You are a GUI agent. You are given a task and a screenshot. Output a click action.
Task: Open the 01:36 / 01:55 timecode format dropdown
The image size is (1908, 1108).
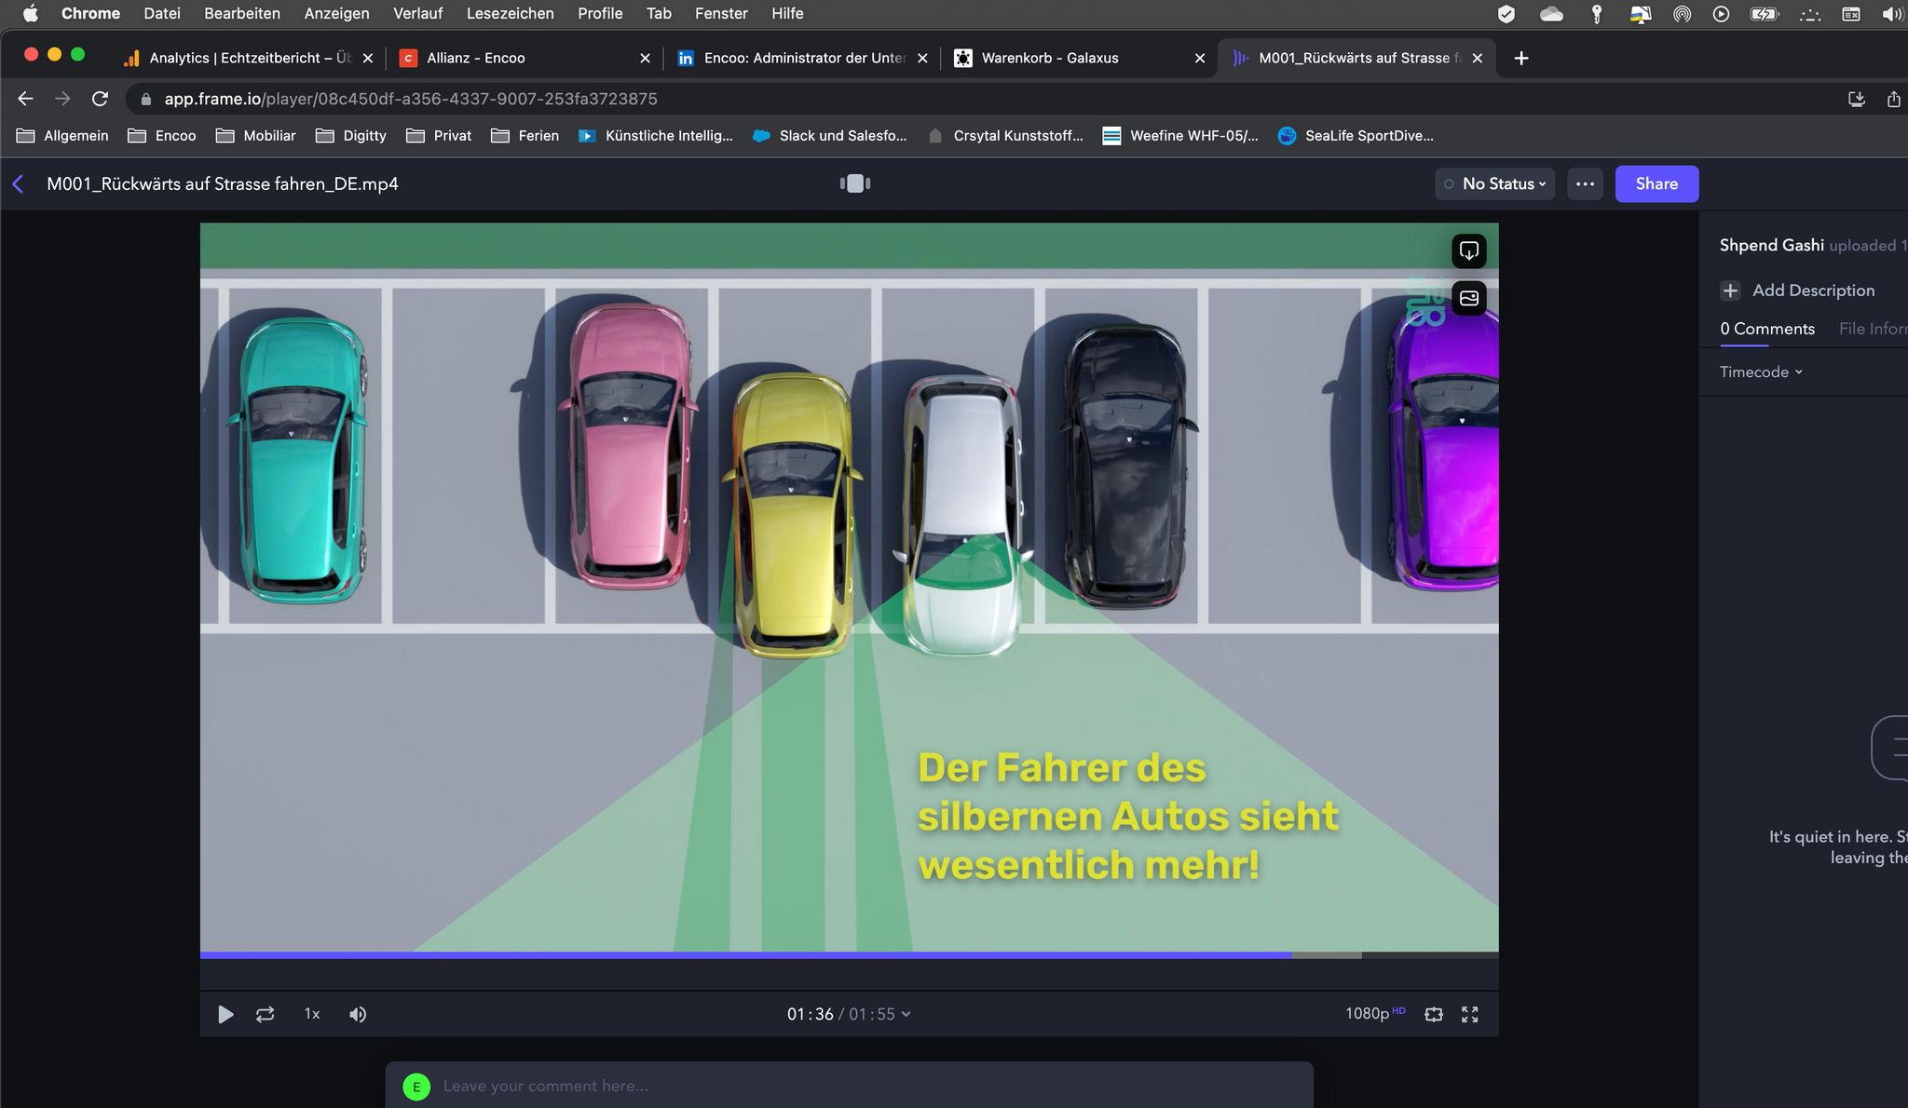(x=849, y=1014)
